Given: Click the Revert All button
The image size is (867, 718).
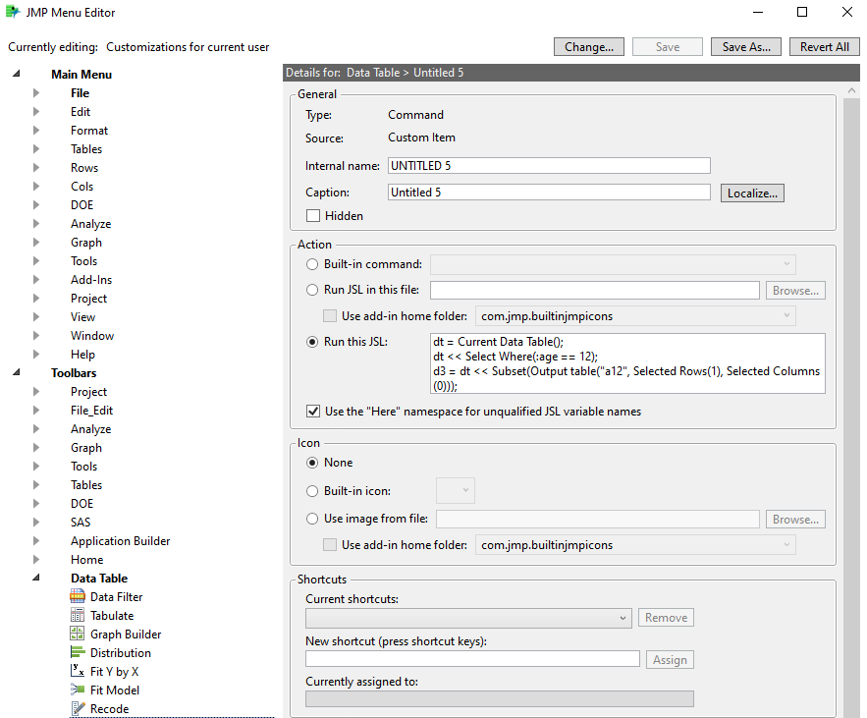Looking at the screenshot, I should pyautogui.click(x=825, y=47).
